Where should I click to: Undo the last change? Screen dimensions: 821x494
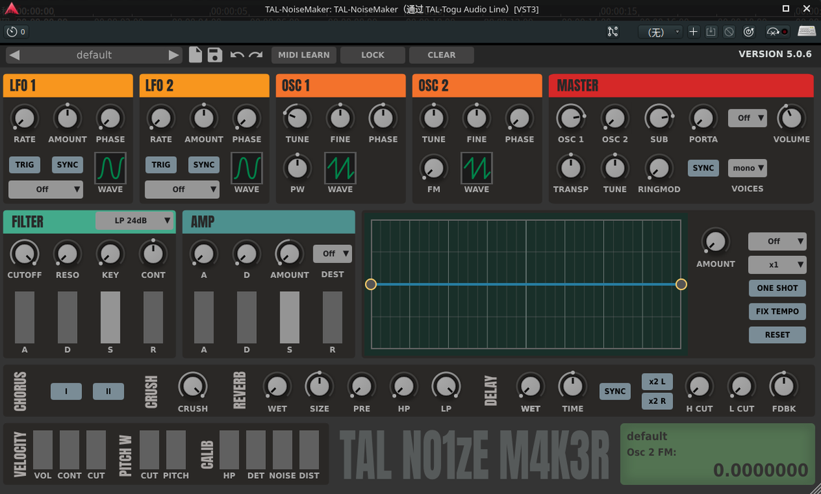(x=237, y=55)
